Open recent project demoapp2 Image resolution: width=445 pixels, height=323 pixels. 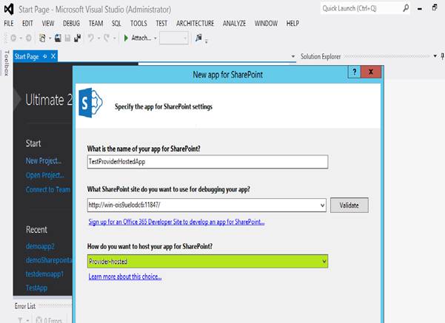40,246
